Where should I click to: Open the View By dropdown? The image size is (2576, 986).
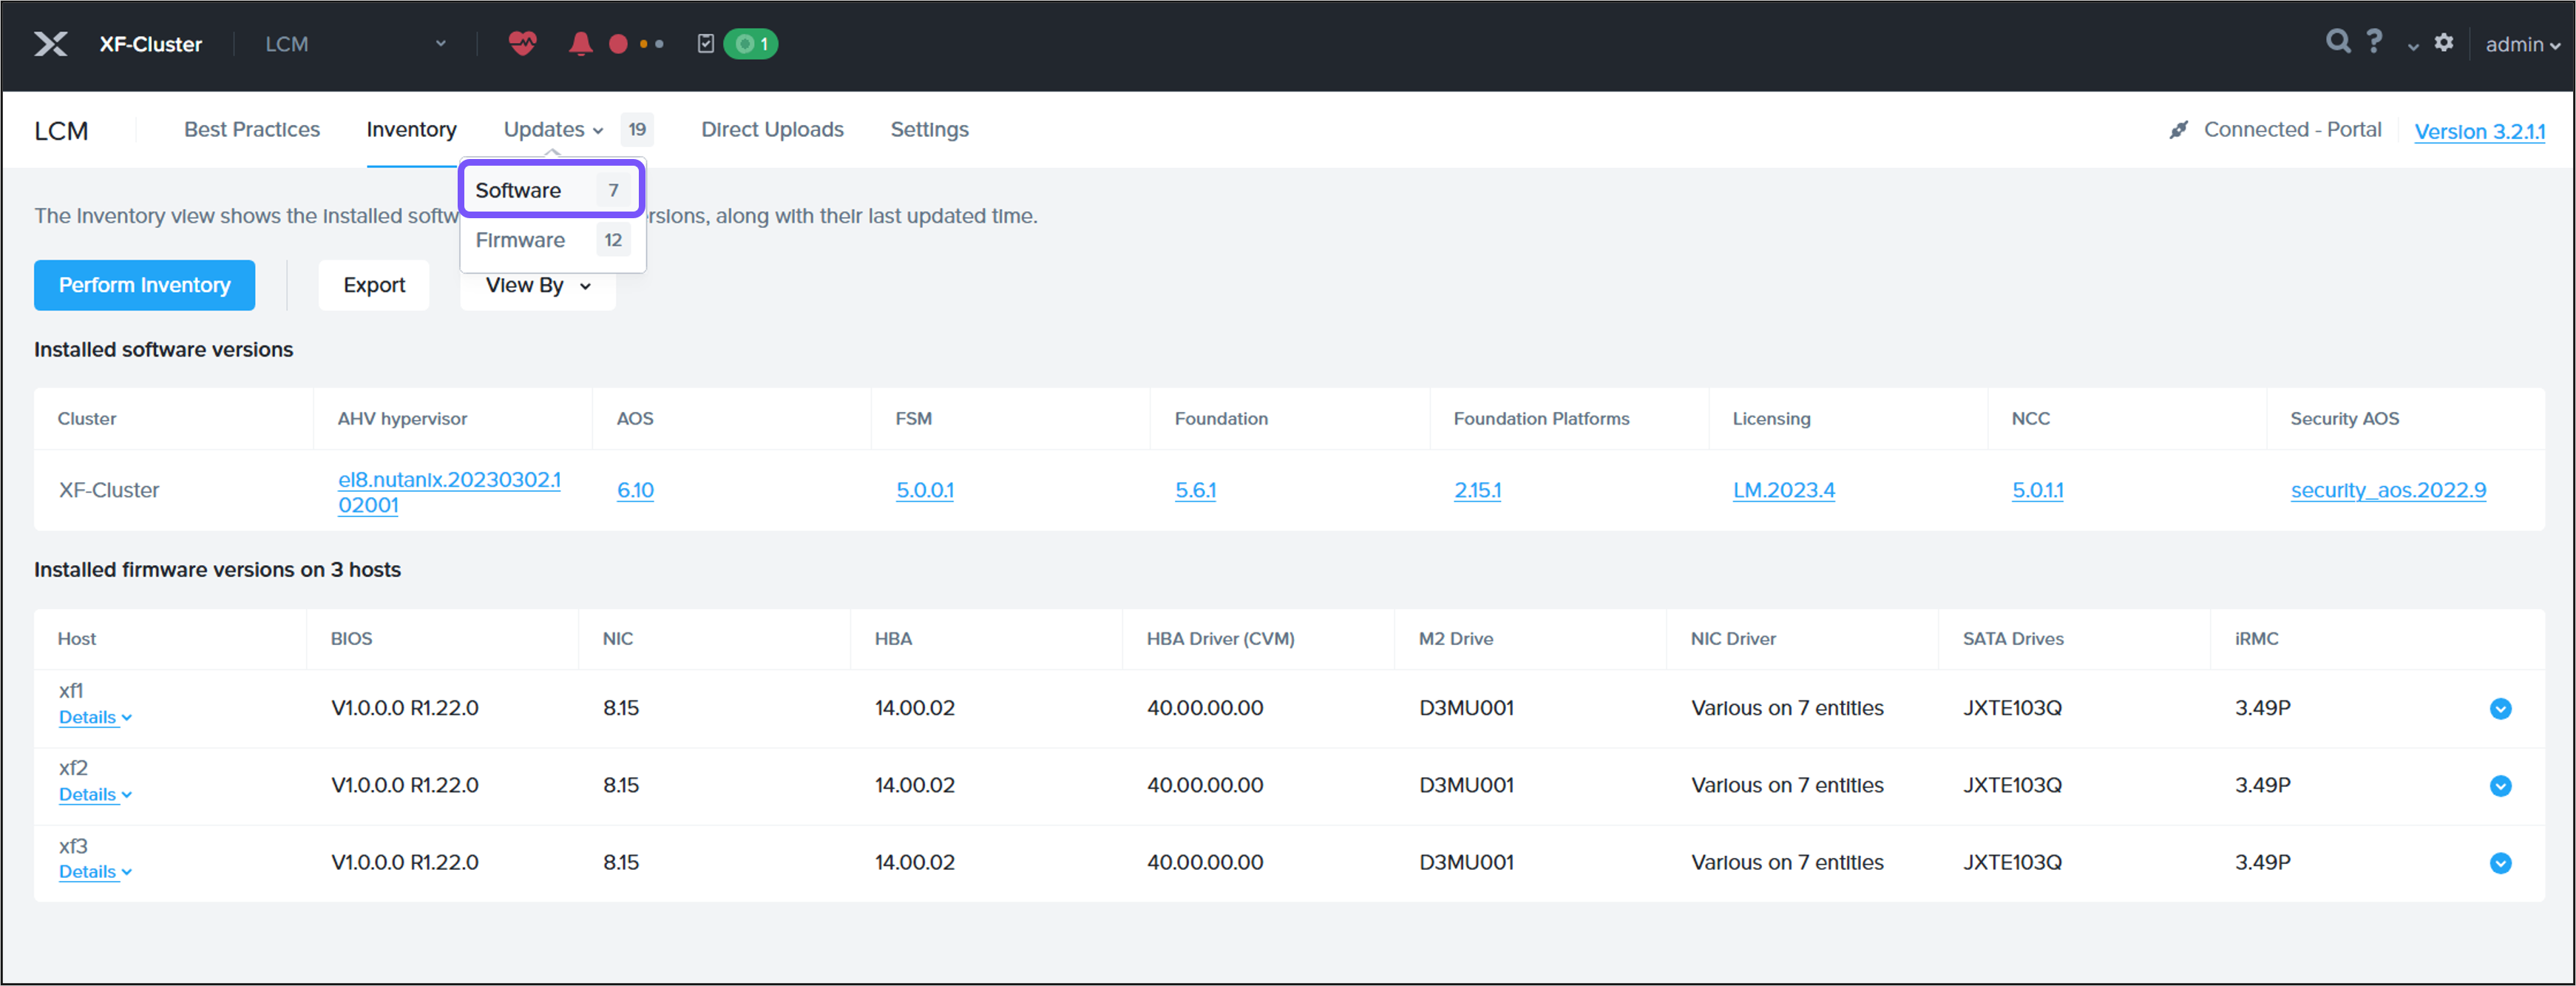click(x=538, y=286)
